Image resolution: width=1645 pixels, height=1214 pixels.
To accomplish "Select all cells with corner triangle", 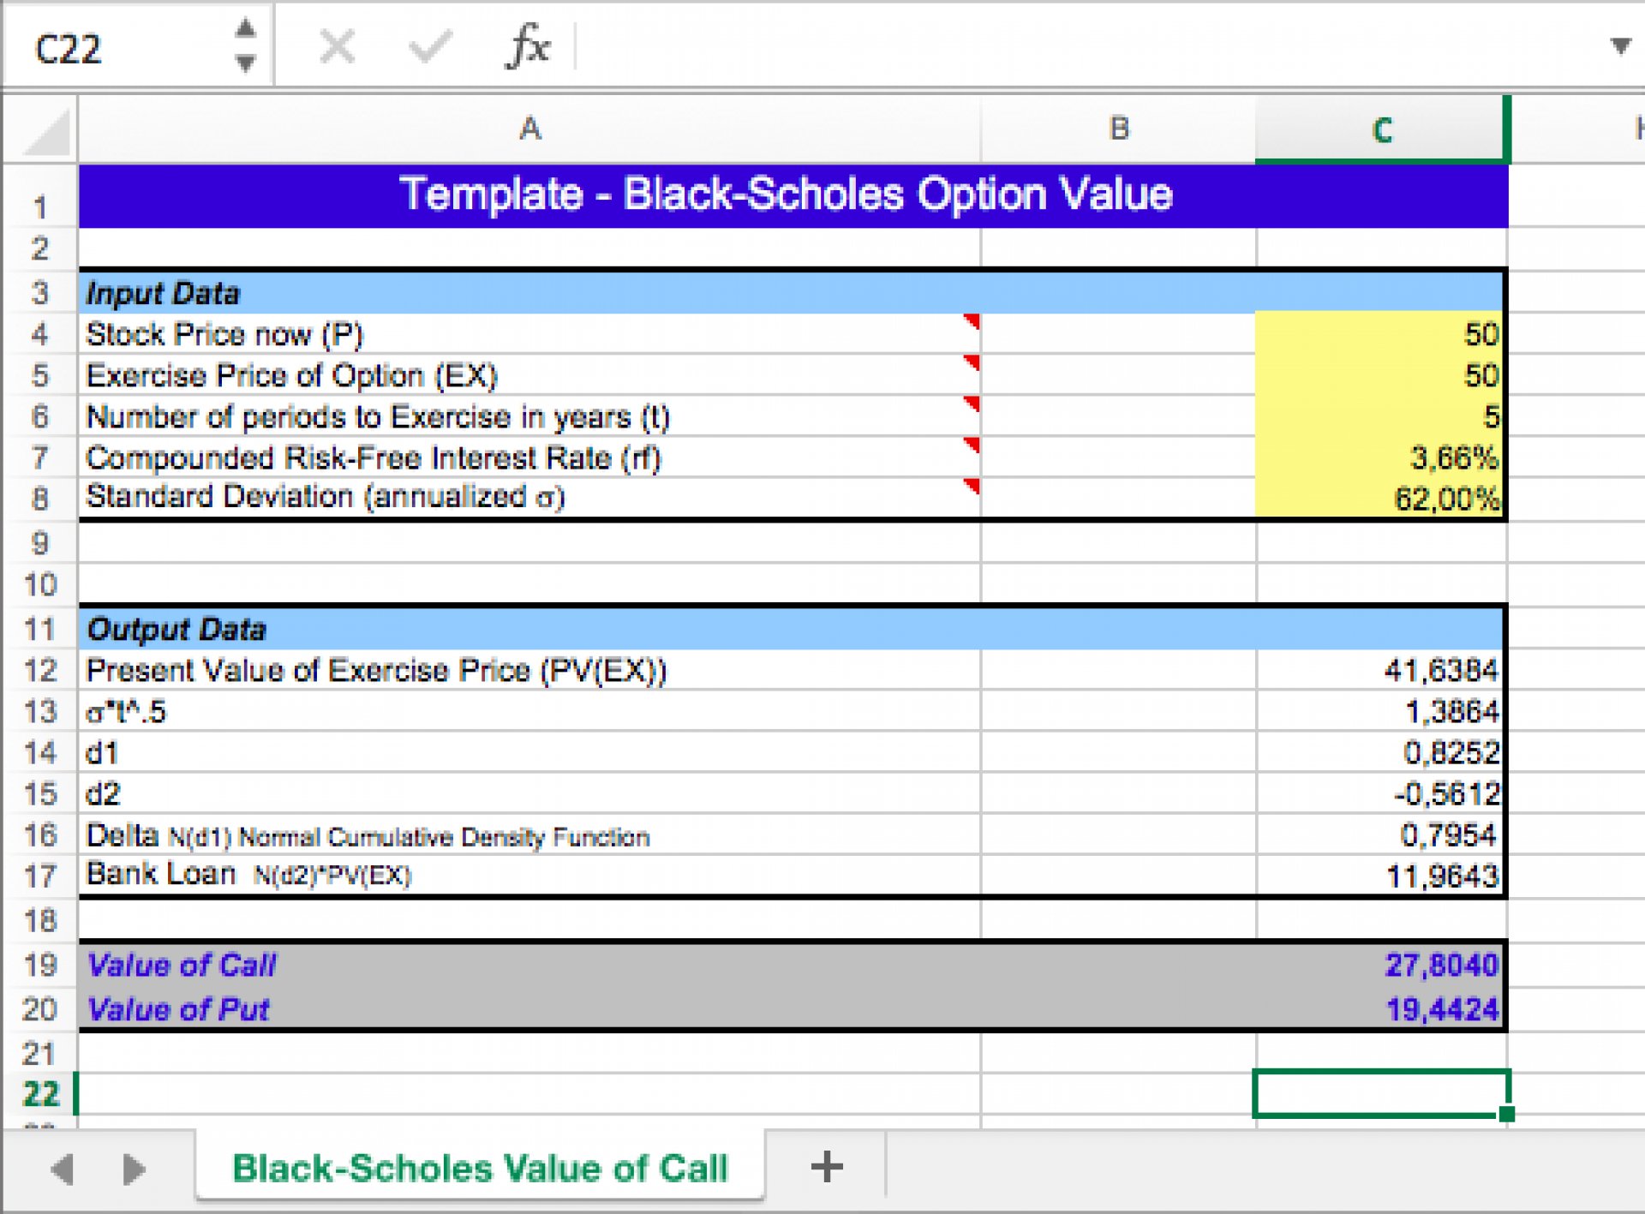I will pos(41,130).
